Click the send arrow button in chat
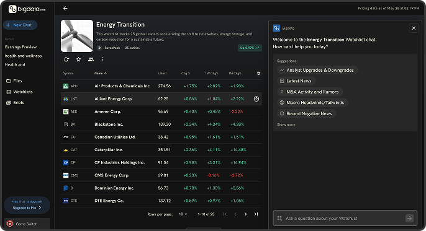 [409, 218]
